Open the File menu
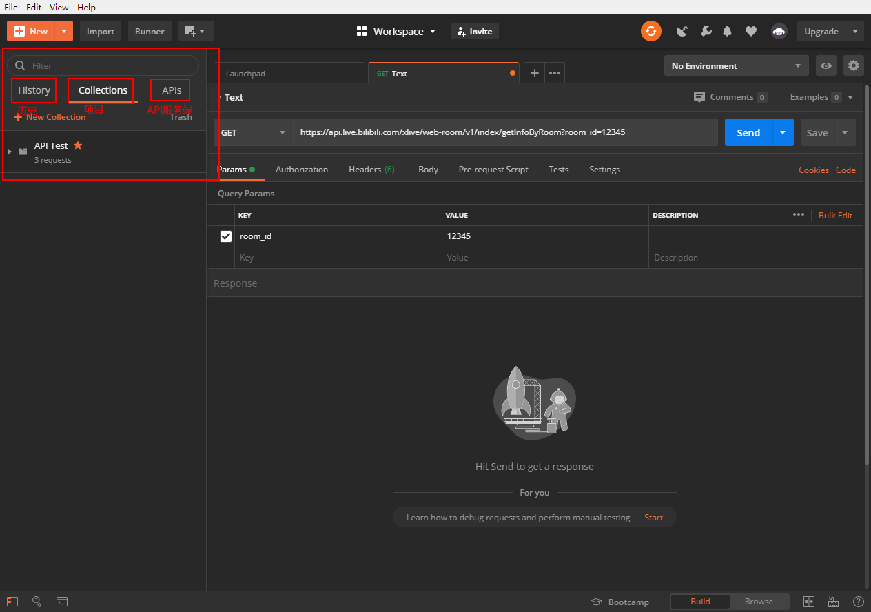 pos(11,7)
